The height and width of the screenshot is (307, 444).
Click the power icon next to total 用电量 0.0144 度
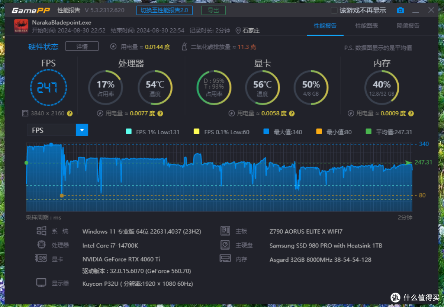coord(113,47)
